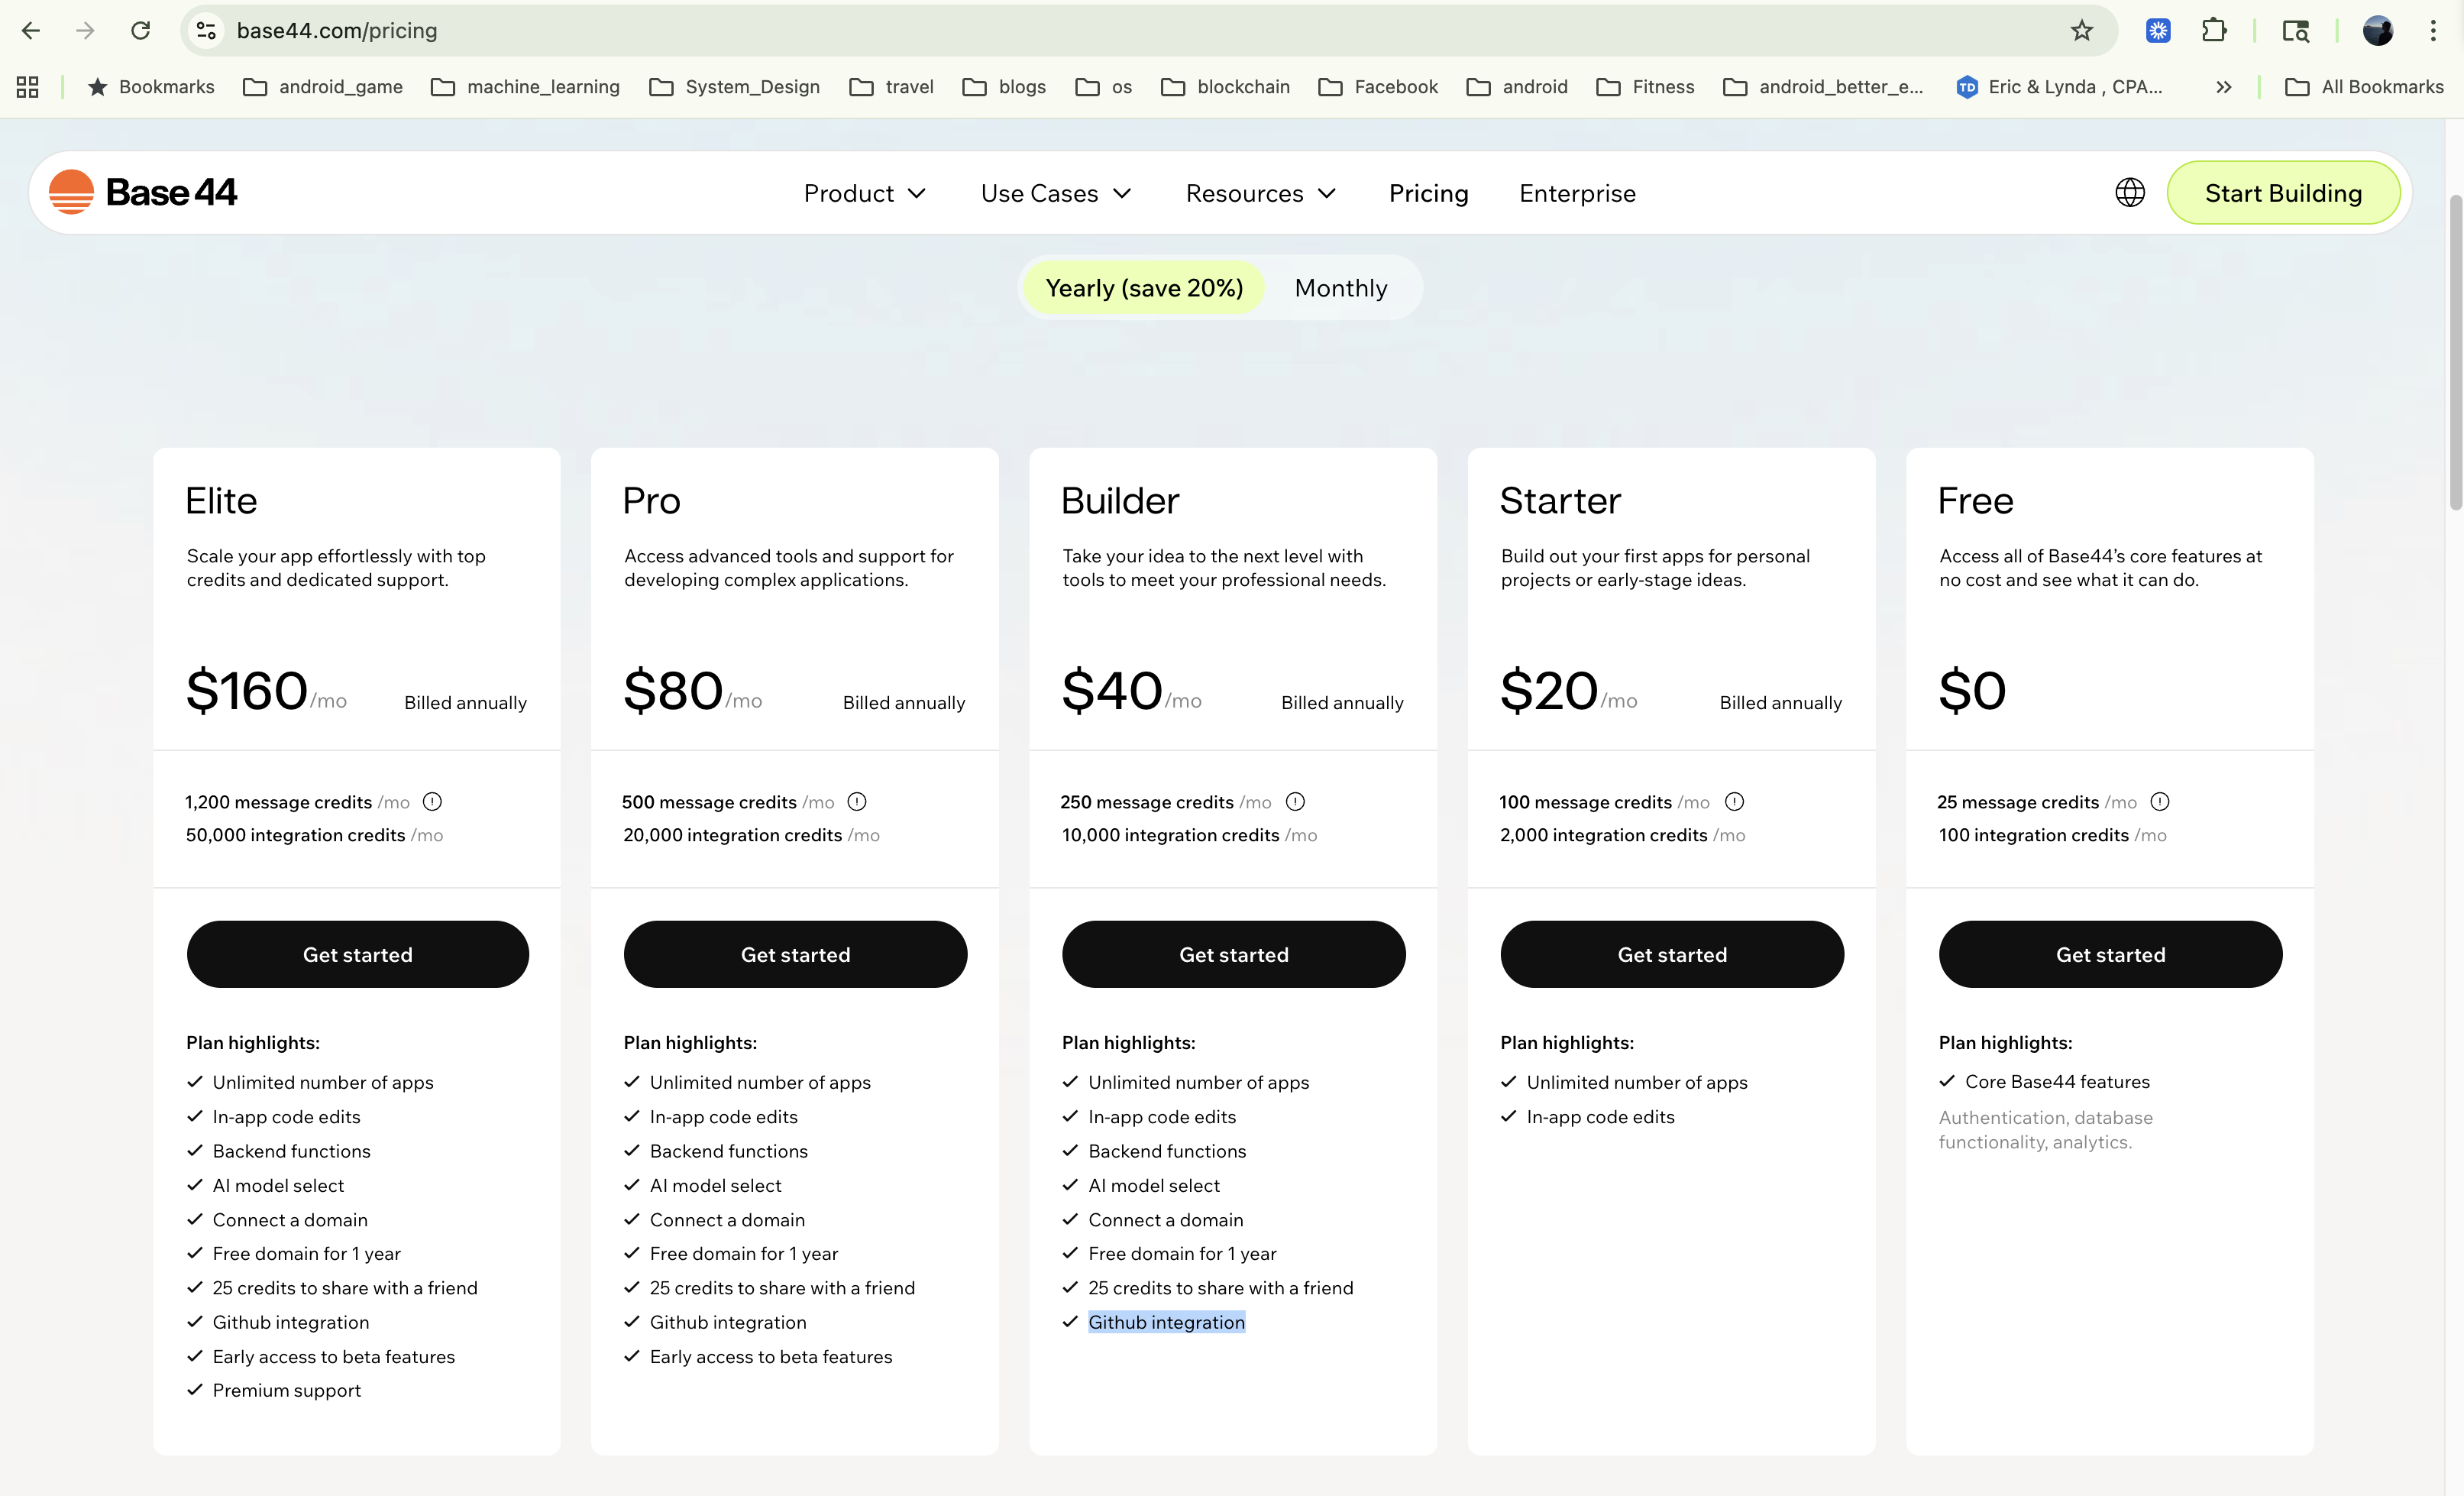Get started with the Builder plan
The width and height of the screenshot is (2464, 1496).
[x=1233, y=954]
